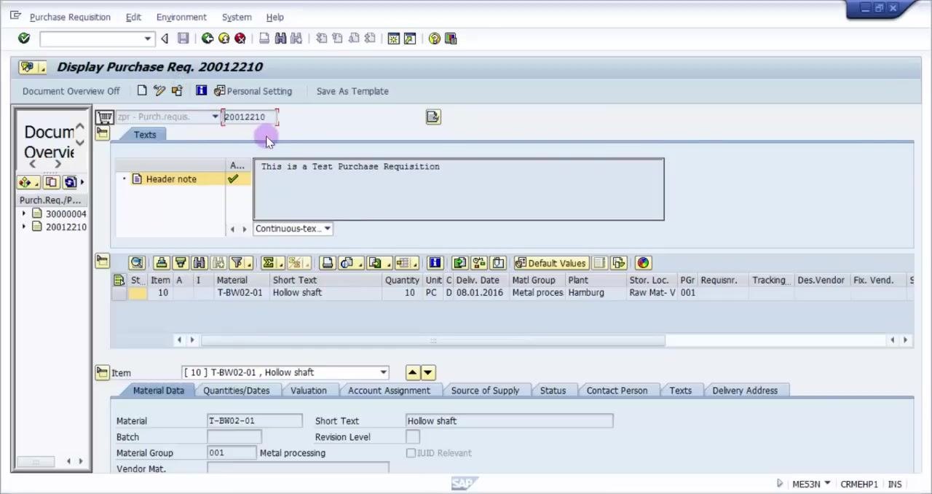Viewport: 932px width, 494px height.
Task: Click the Create New Session icon
Action: click(394, 39)
